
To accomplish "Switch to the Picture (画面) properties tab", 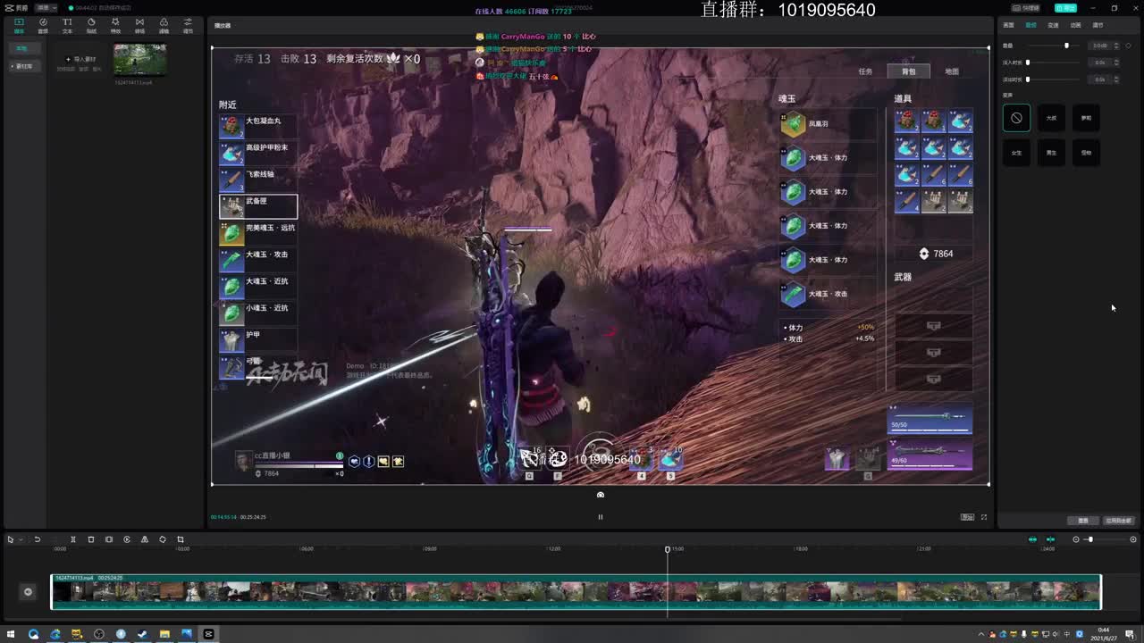I will (1008, 25).
